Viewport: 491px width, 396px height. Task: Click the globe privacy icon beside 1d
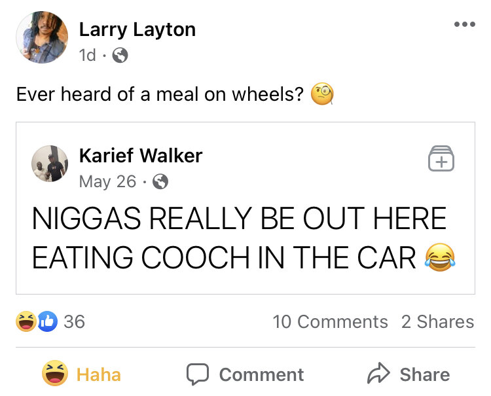click(120, 56)
